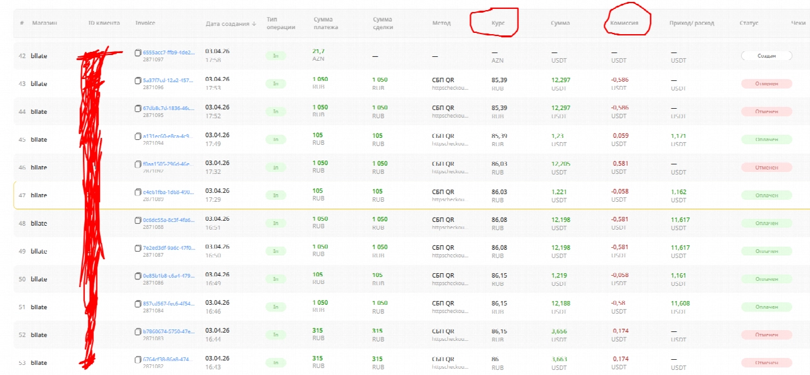The height and width of the screenshot is (375, 810).
Task: Click the Создан status badge in row 42
Action: tap(766, 56)
